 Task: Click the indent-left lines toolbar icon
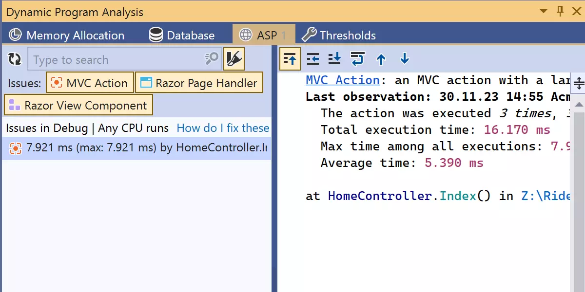click(312, 59)
